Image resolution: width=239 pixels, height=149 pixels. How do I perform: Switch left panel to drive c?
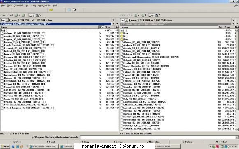point(3,15)
